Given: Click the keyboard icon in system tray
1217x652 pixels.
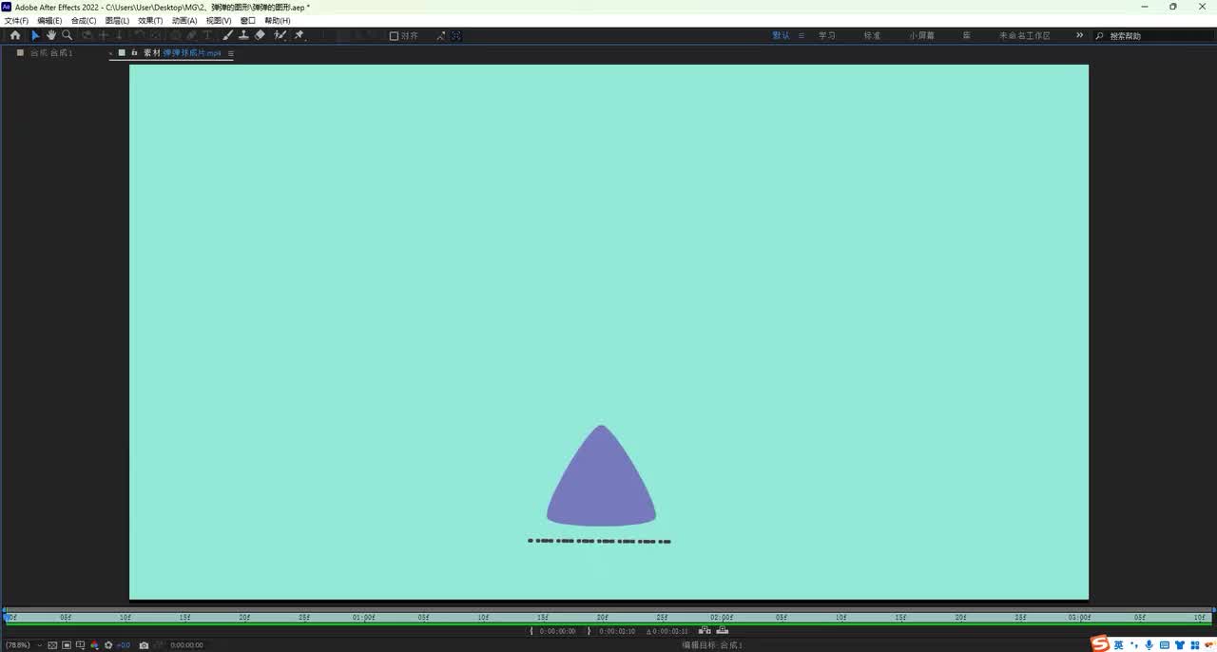Looking at the screenshot, I should (1165, 645).
